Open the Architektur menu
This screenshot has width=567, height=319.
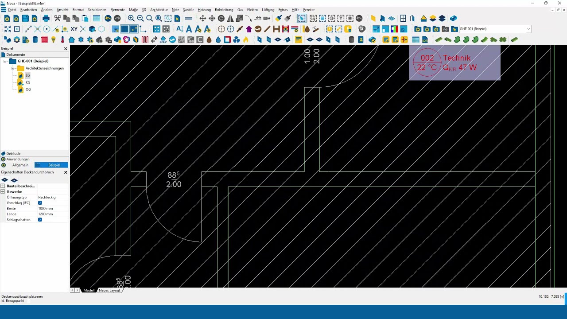click(159, 10)
